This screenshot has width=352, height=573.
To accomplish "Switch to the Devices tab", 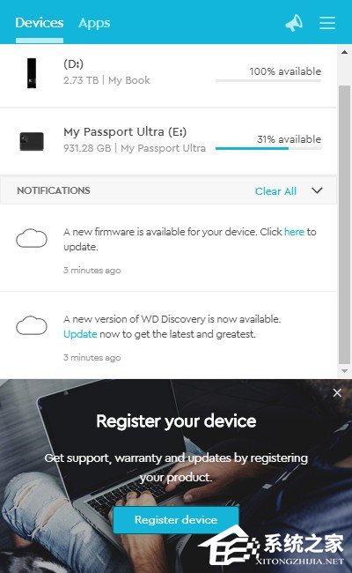I will [40, 23].
